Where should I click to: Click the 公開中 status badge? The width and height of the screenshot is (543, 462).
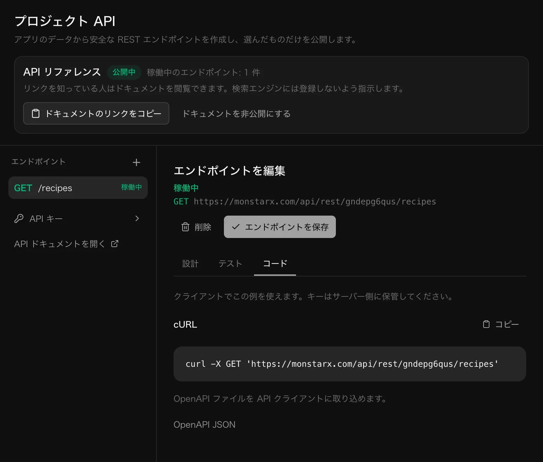point(124,72)
